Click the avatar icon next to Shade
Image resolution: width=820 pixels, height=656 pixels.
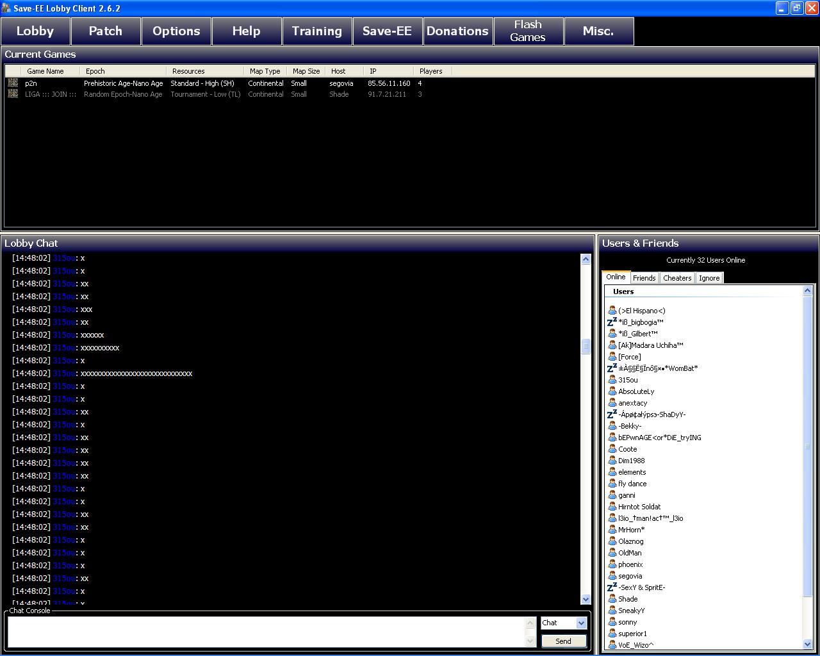612,599
